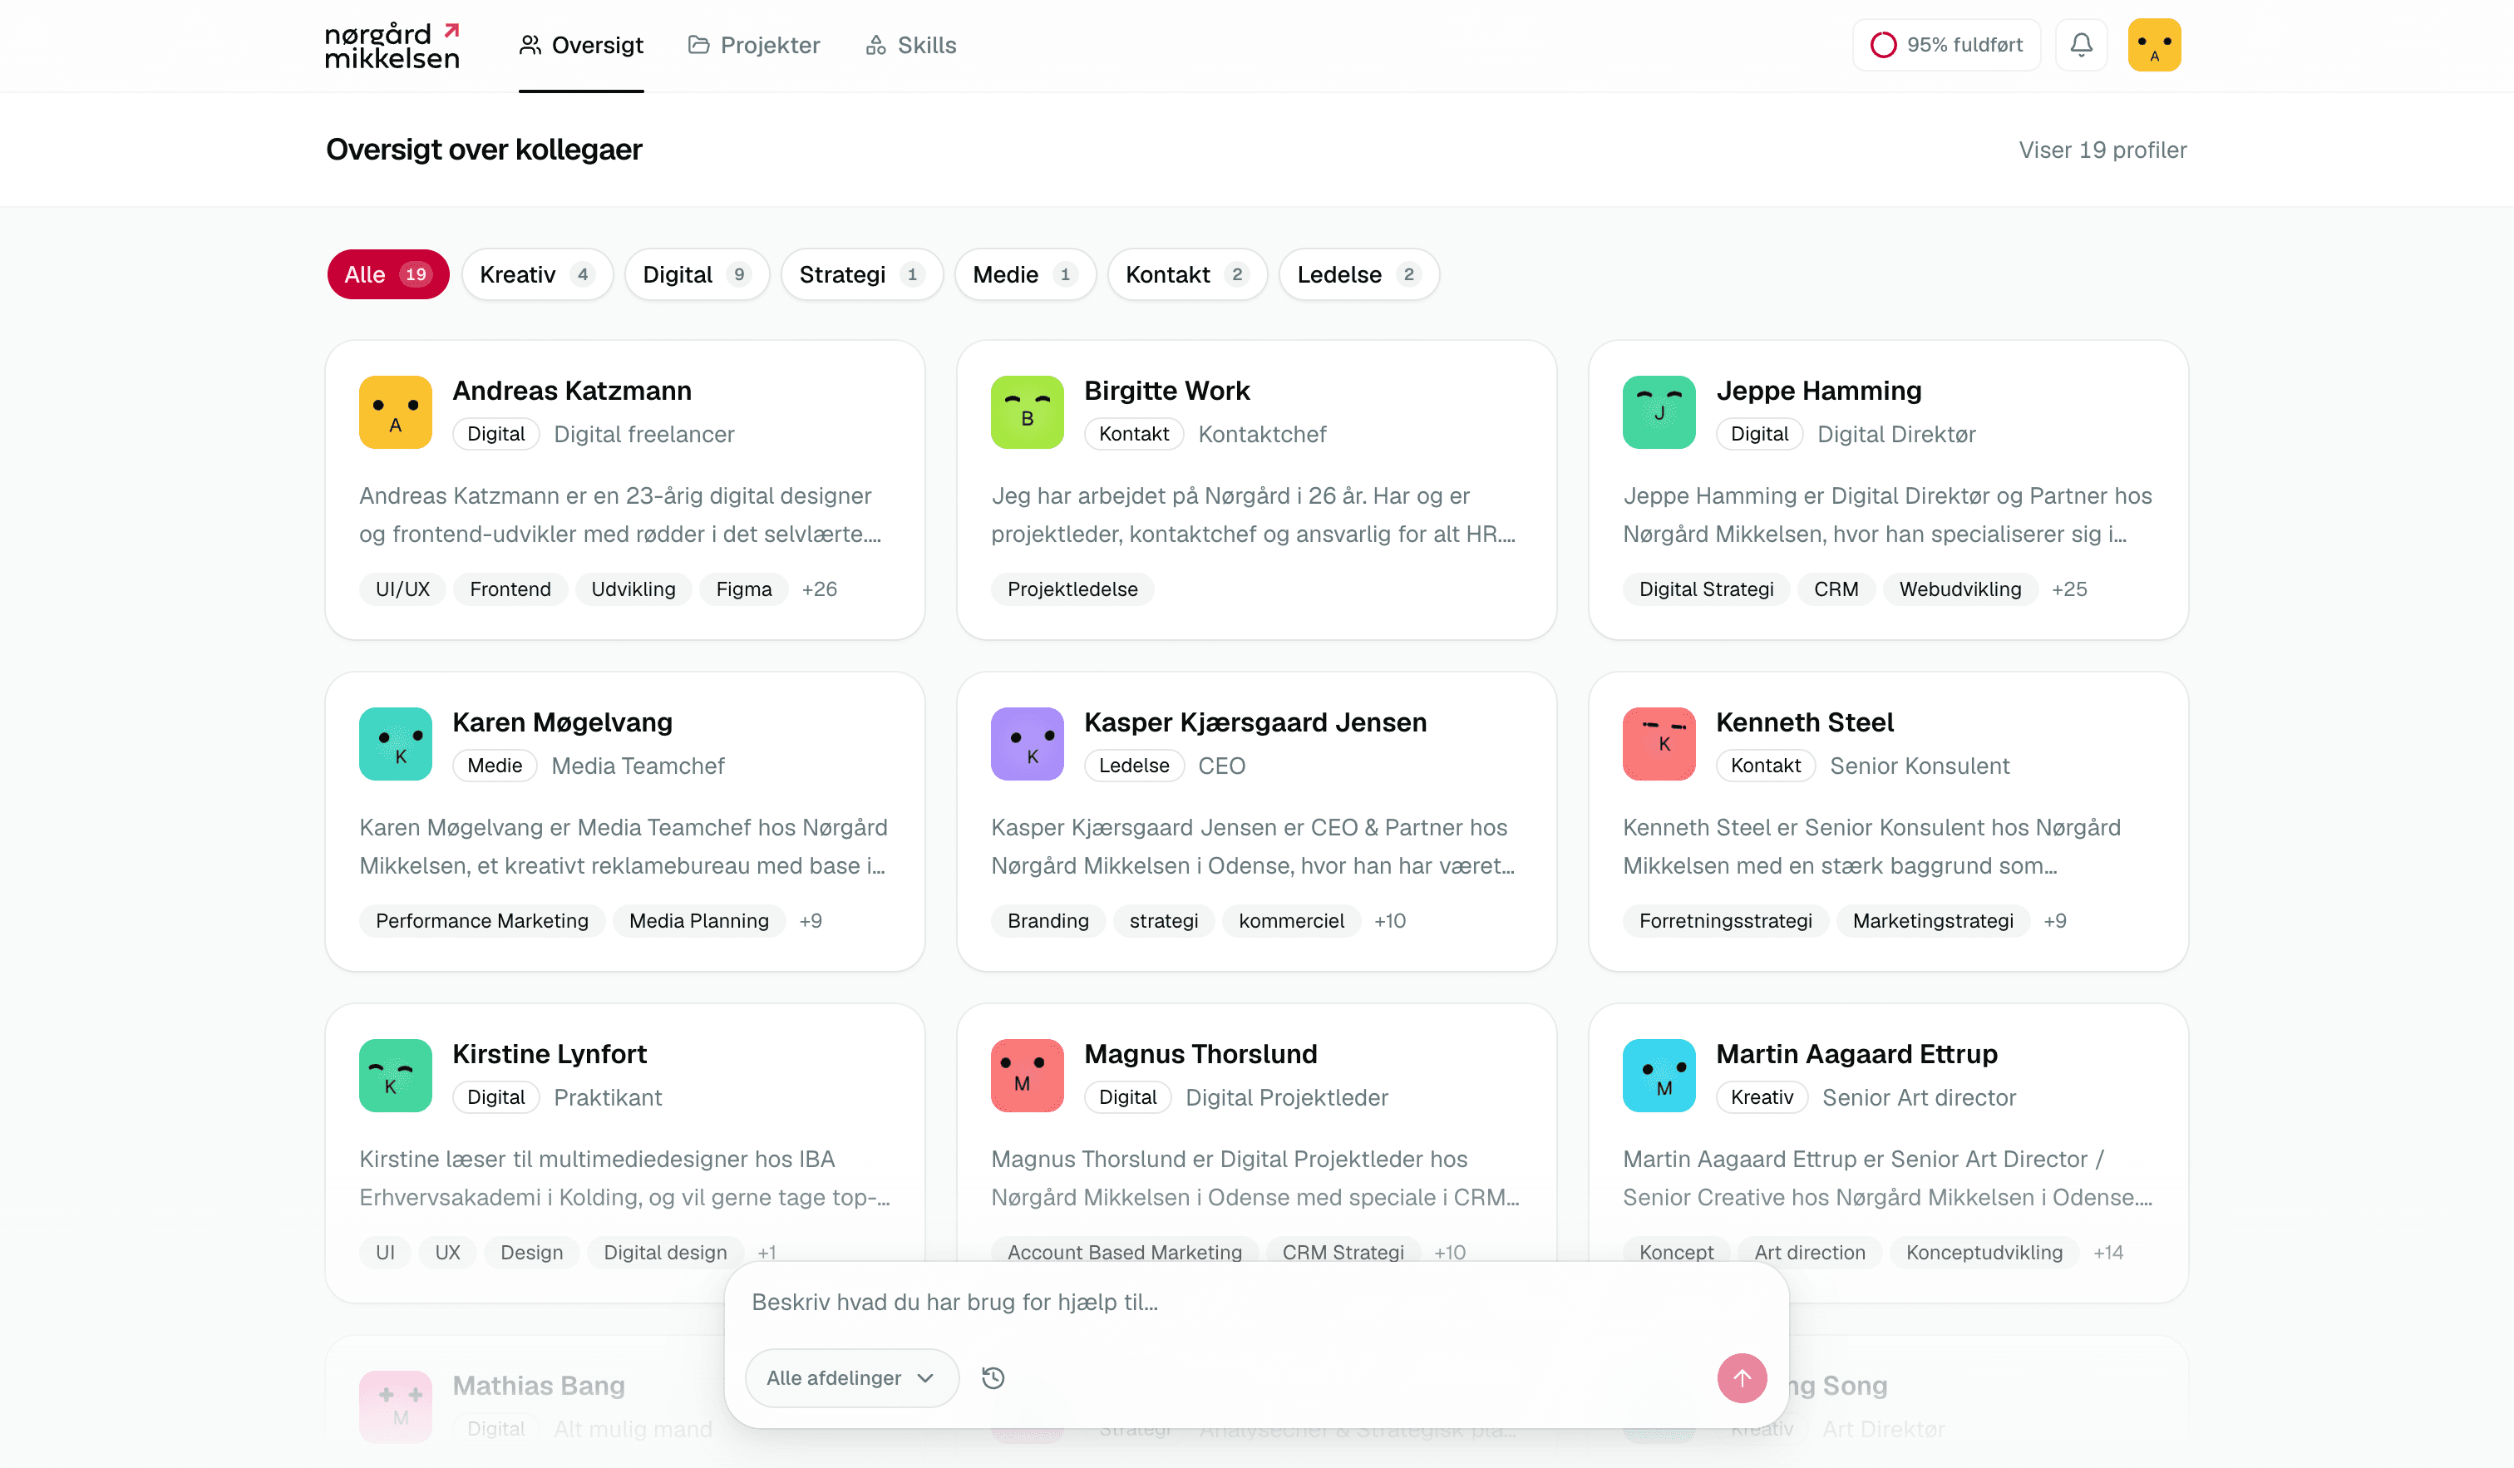Click the chat history clock icon
The height and width of the screenshot is (1468, 2514).
993,1377
